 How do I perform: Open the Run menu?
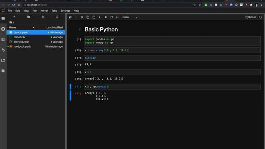[x=35, y=11]
